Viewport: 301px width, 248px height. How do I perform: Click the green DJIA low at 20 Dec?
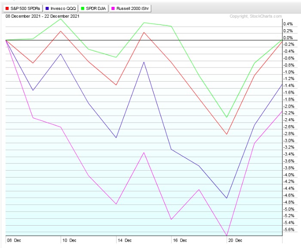pos(227,117)
